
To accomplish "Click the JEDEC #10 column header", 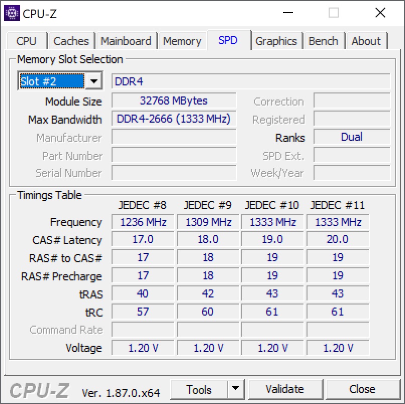I will [x=272, y=206].
